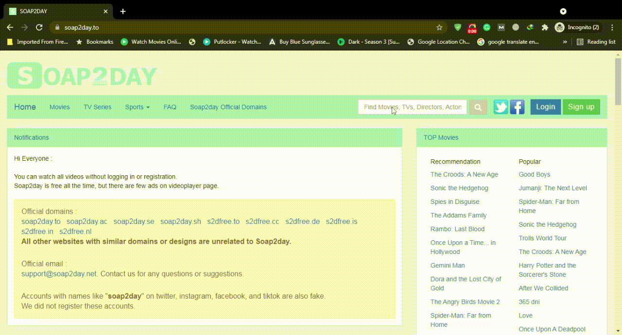Image resolution: width=622 pixels, height=335 pixels.
Task: Open the Extensions puzzle icon
Action: (545, 27)
